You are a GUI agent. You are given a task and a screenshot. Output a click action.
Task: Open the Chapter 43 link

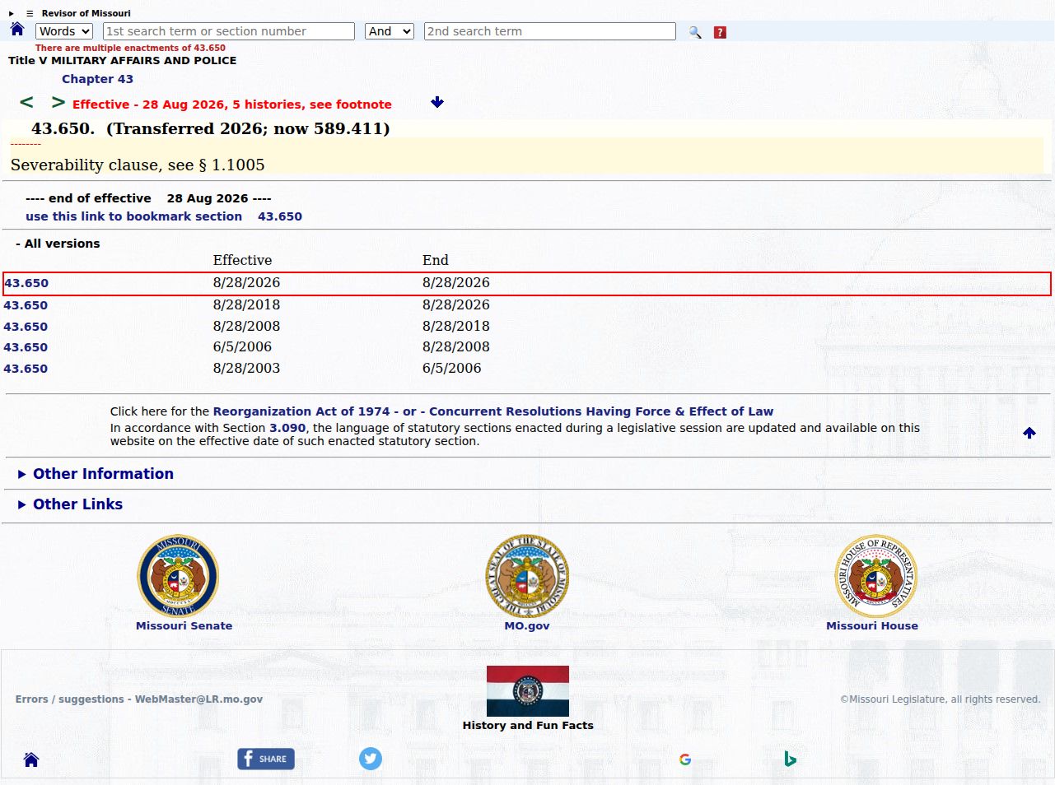pyautogui.click(x=97, y=79)
